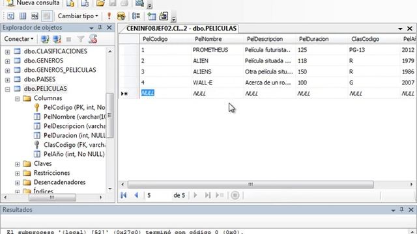Image resolution: width=417 pixels, height=234 pixels.
Task: Click the save diskette icon in top toolbar
Action: click(113, 3)
